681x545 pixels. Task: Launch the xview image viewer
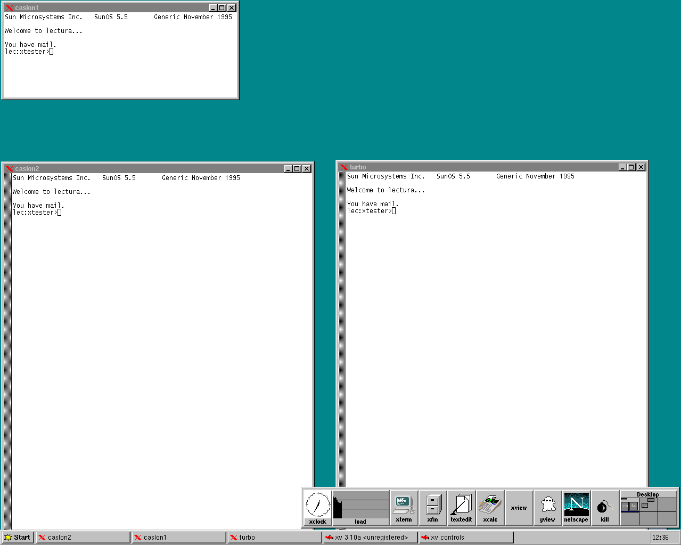pos(519,506)
